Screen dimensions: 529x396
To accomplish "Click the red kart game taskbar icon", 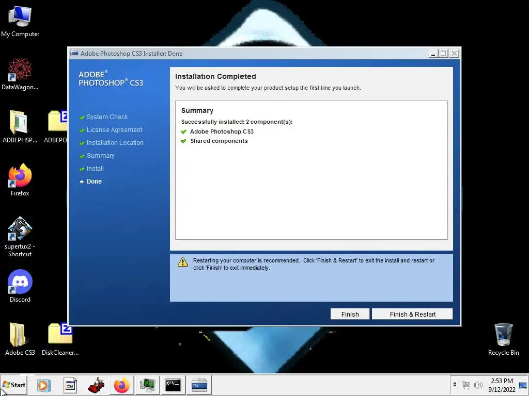I will coord(96,385).
